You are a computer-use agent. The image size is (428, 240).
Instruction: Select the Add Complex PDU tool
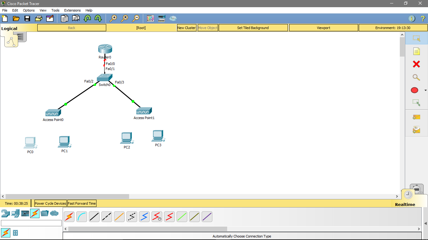tap(417, 130)
